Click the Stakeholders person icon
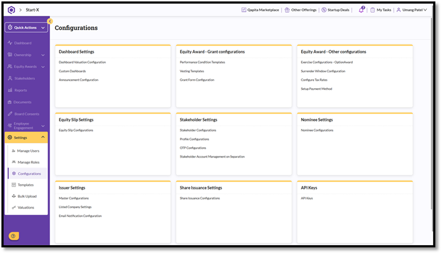 click(x=10, y=78)
